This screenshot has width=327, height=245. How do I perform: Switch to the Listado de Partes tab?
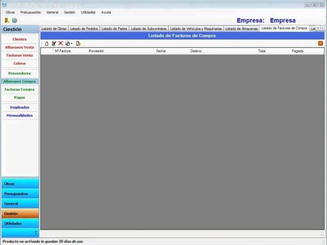point(114,29)
